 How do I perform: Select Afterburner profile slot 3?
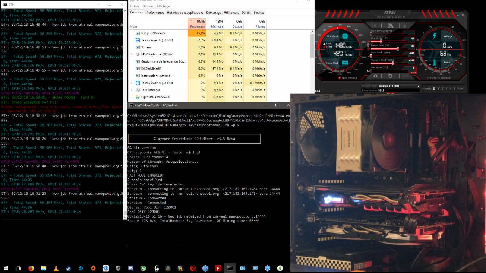(446, 89)
